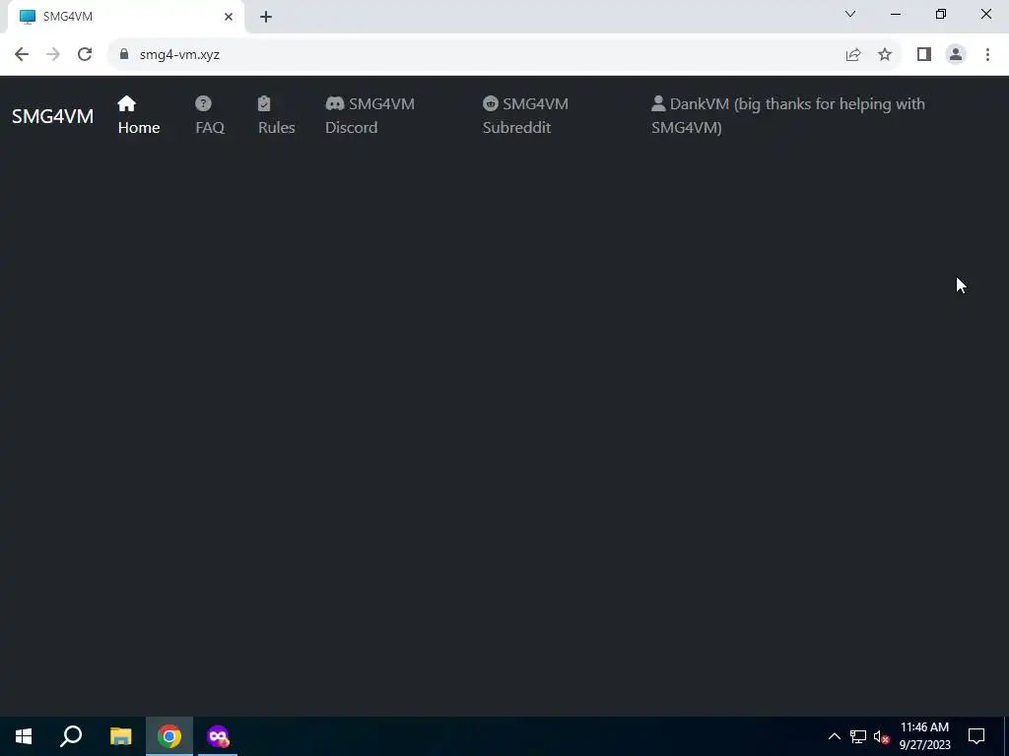Reload the page

coord(85,55)
